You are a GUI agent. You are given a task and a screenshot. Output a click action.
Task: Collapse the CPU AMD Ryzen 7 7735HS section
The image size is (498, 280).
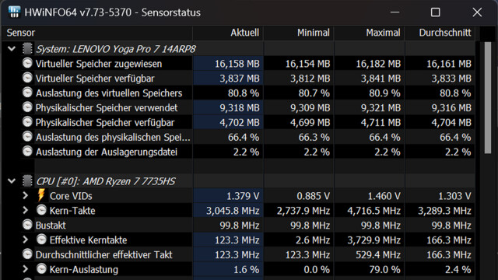(12, 181)
